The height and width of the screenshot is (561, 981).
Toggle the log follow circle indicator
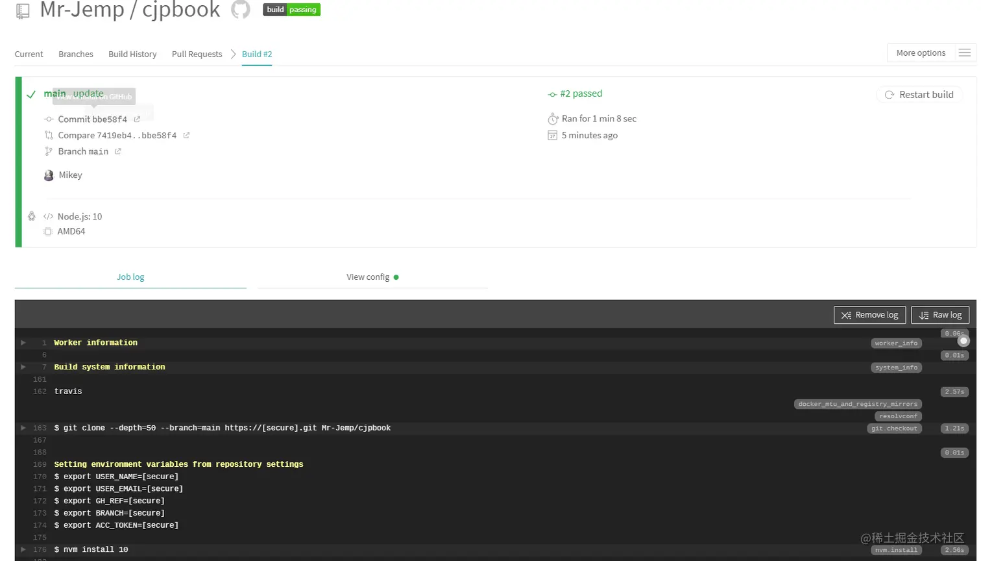coord(963,340)
